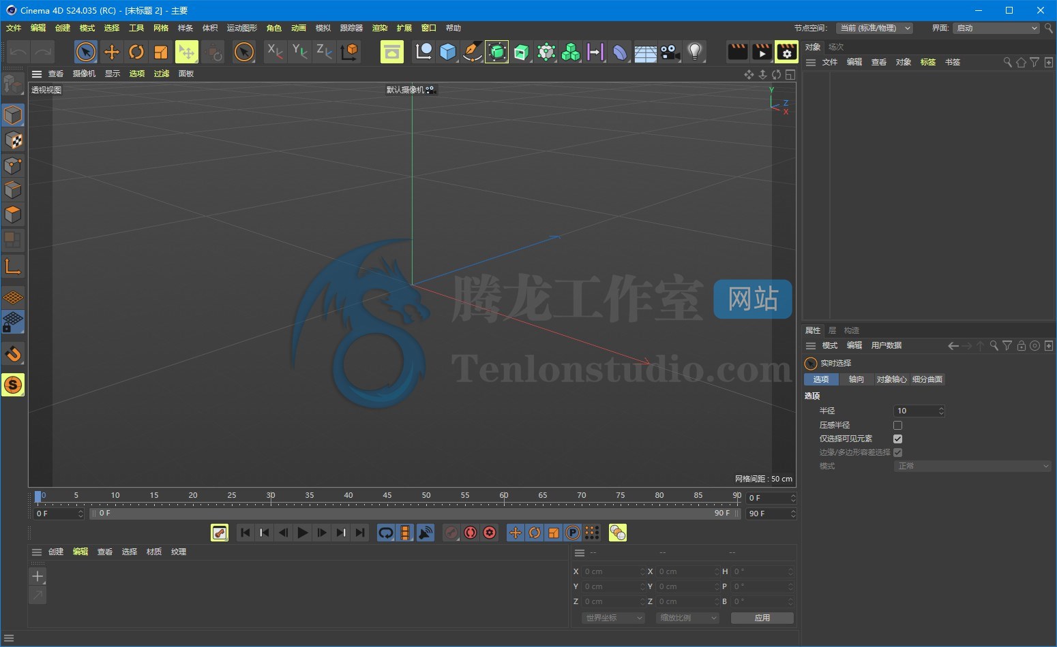
Task: Switch to the 轴向 tab
Action: pyautogui.click(x=857, y=379)
